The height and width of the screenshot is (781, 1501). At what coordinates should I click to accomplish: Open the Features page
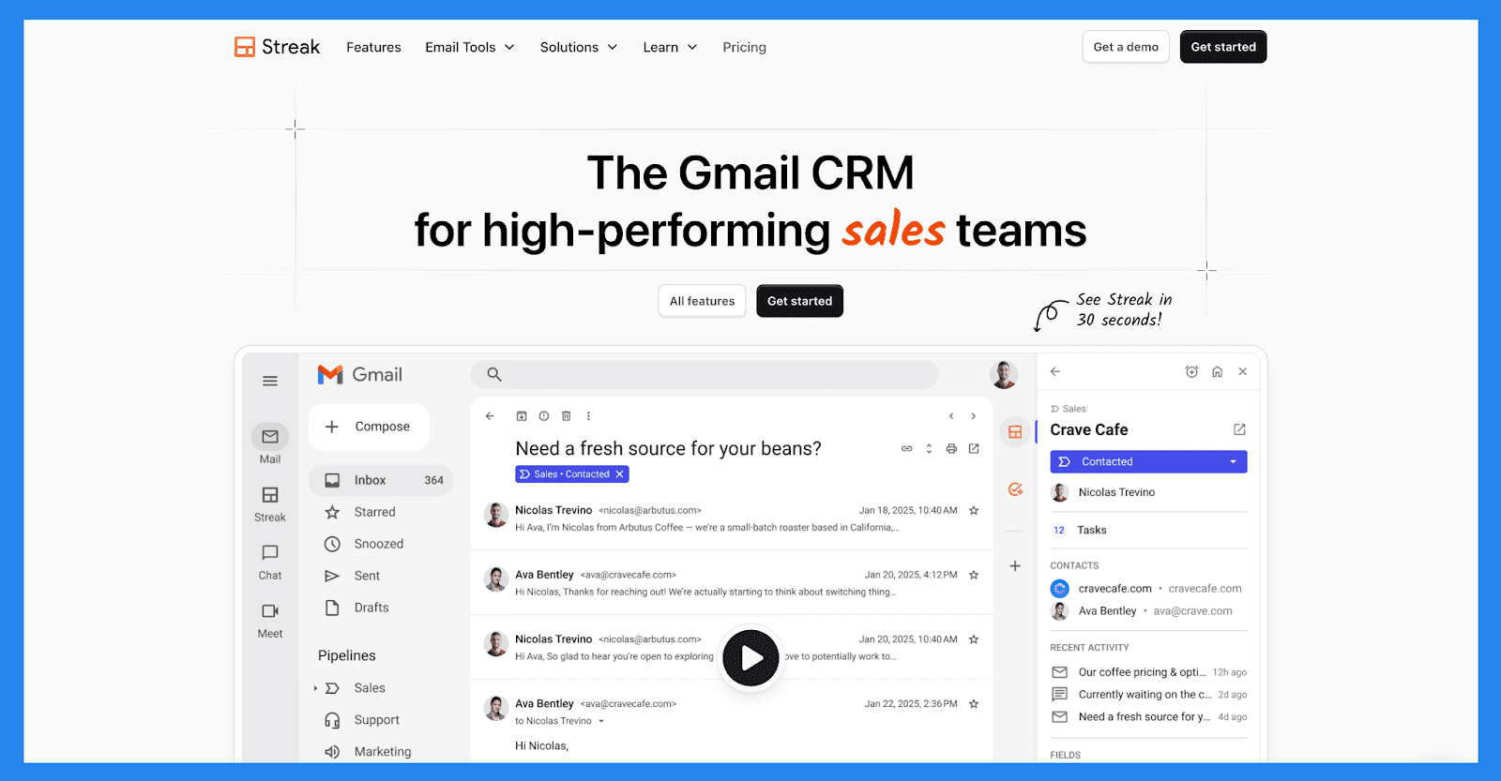373,47
